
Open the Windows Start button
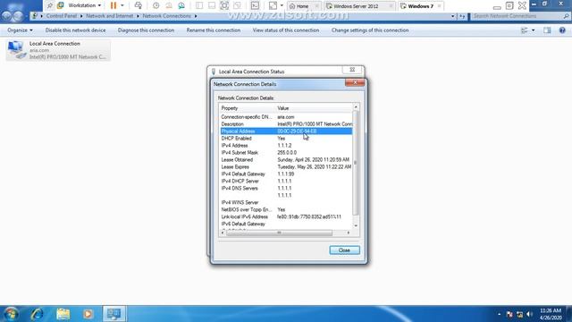[11, 314]
